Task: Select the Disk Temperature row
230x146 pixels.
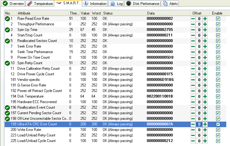Action: pyautogui.click(x=115, y=96)
